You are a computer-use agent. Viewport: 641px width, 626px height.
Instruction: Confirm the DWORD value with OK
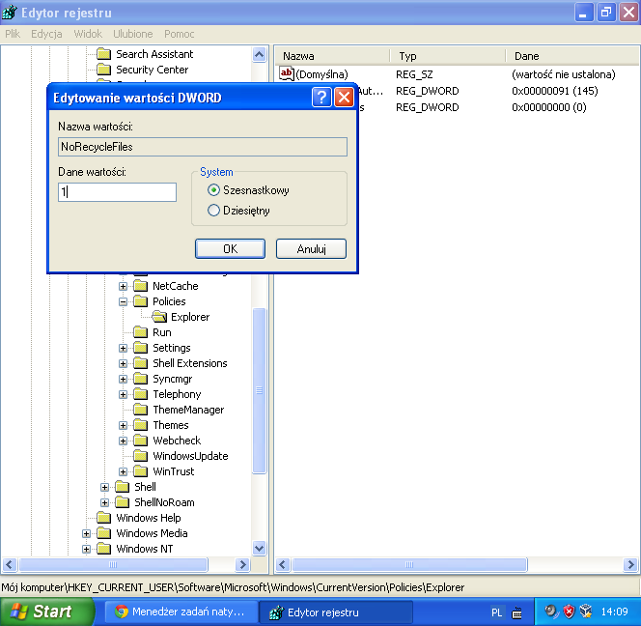coord(230,248)
